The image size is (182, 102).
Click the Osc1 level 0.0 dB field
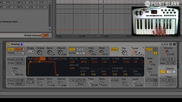click(x=20, y=49)
